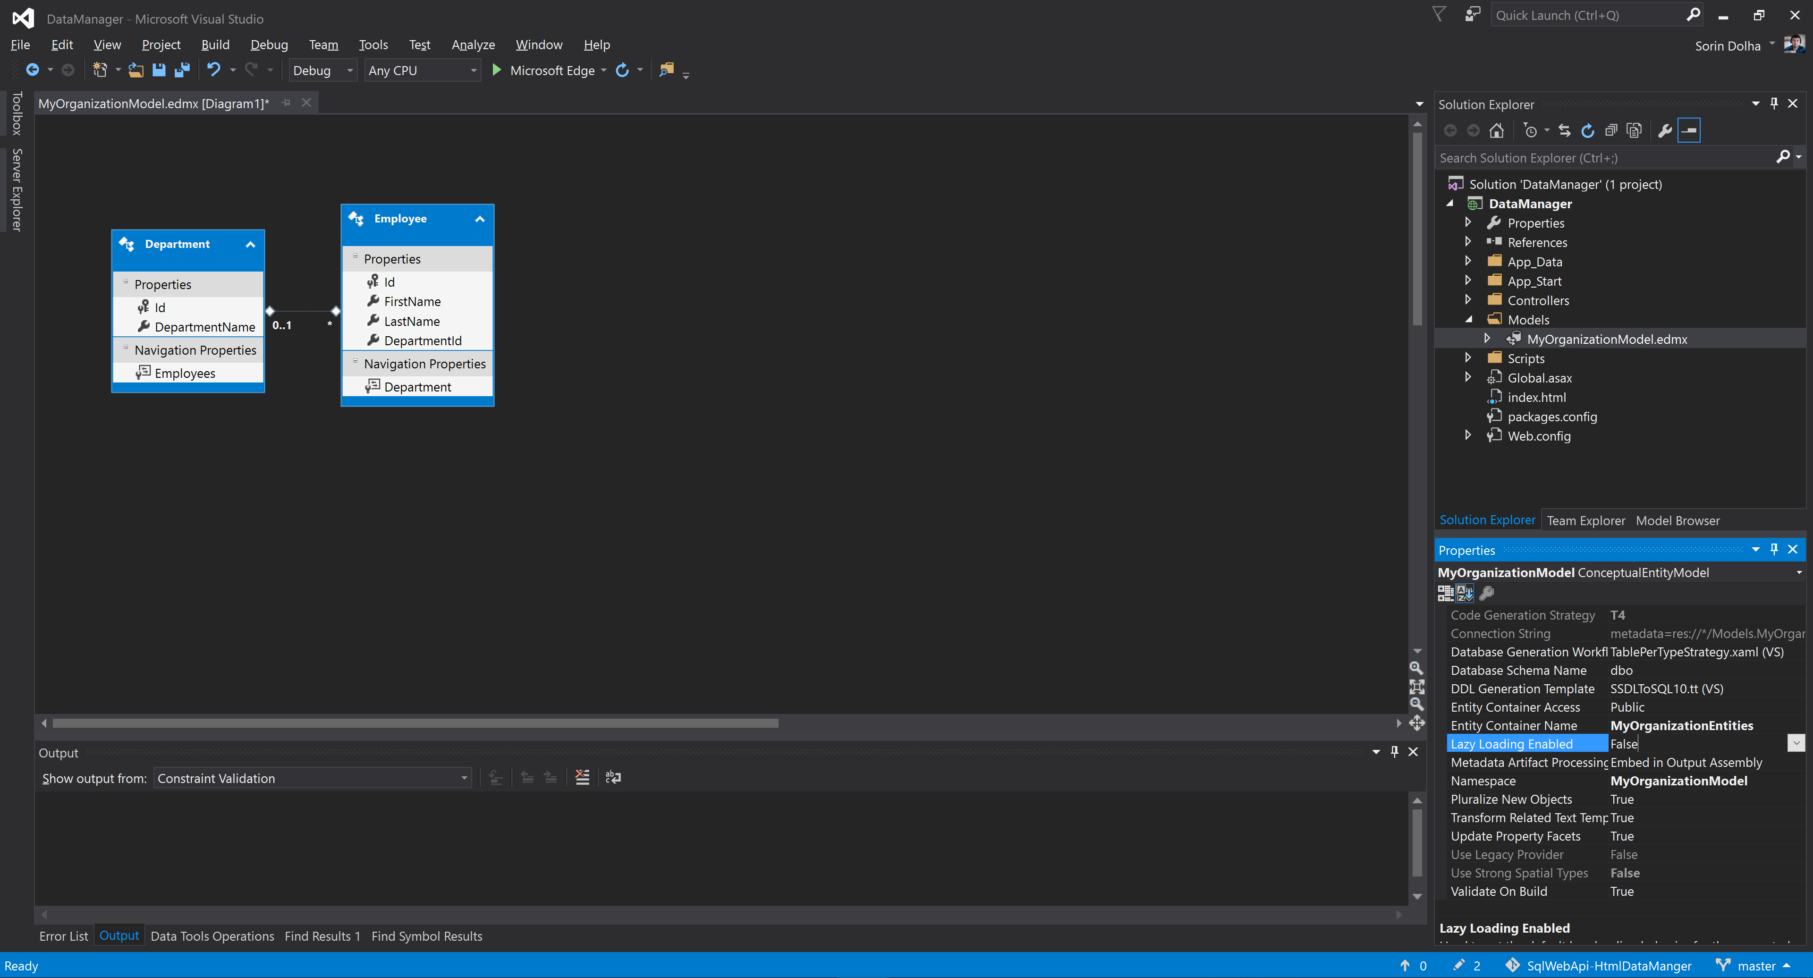Screen dimensions: 1813x978
Task: Select MyOrganizationModel.edmx in Solution Explorer
Action: (x=1607, y=339)
